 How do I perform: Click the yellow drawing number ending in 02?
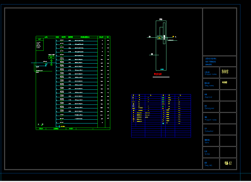pos(228,164)
